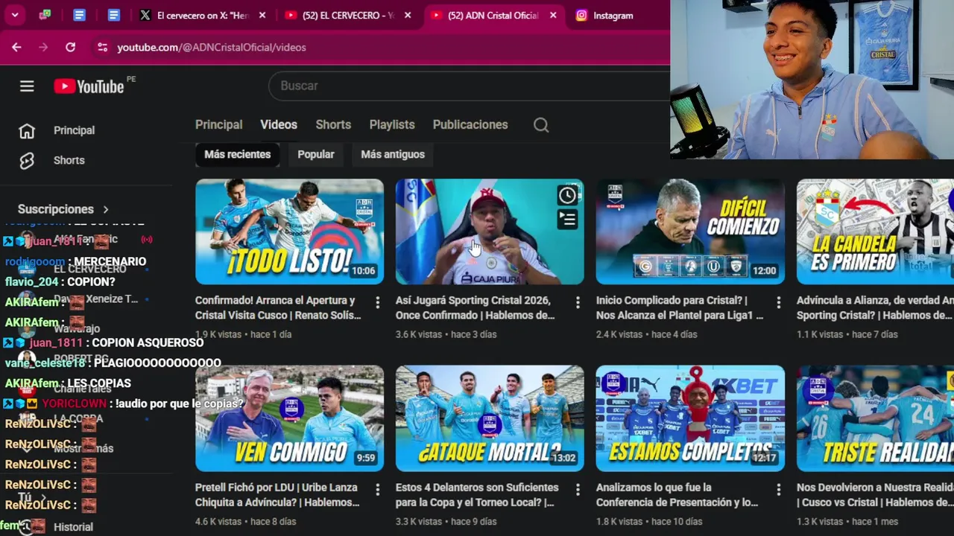
Task: Open the VEN CONMIGO video thumbnail
Action: 289,418
